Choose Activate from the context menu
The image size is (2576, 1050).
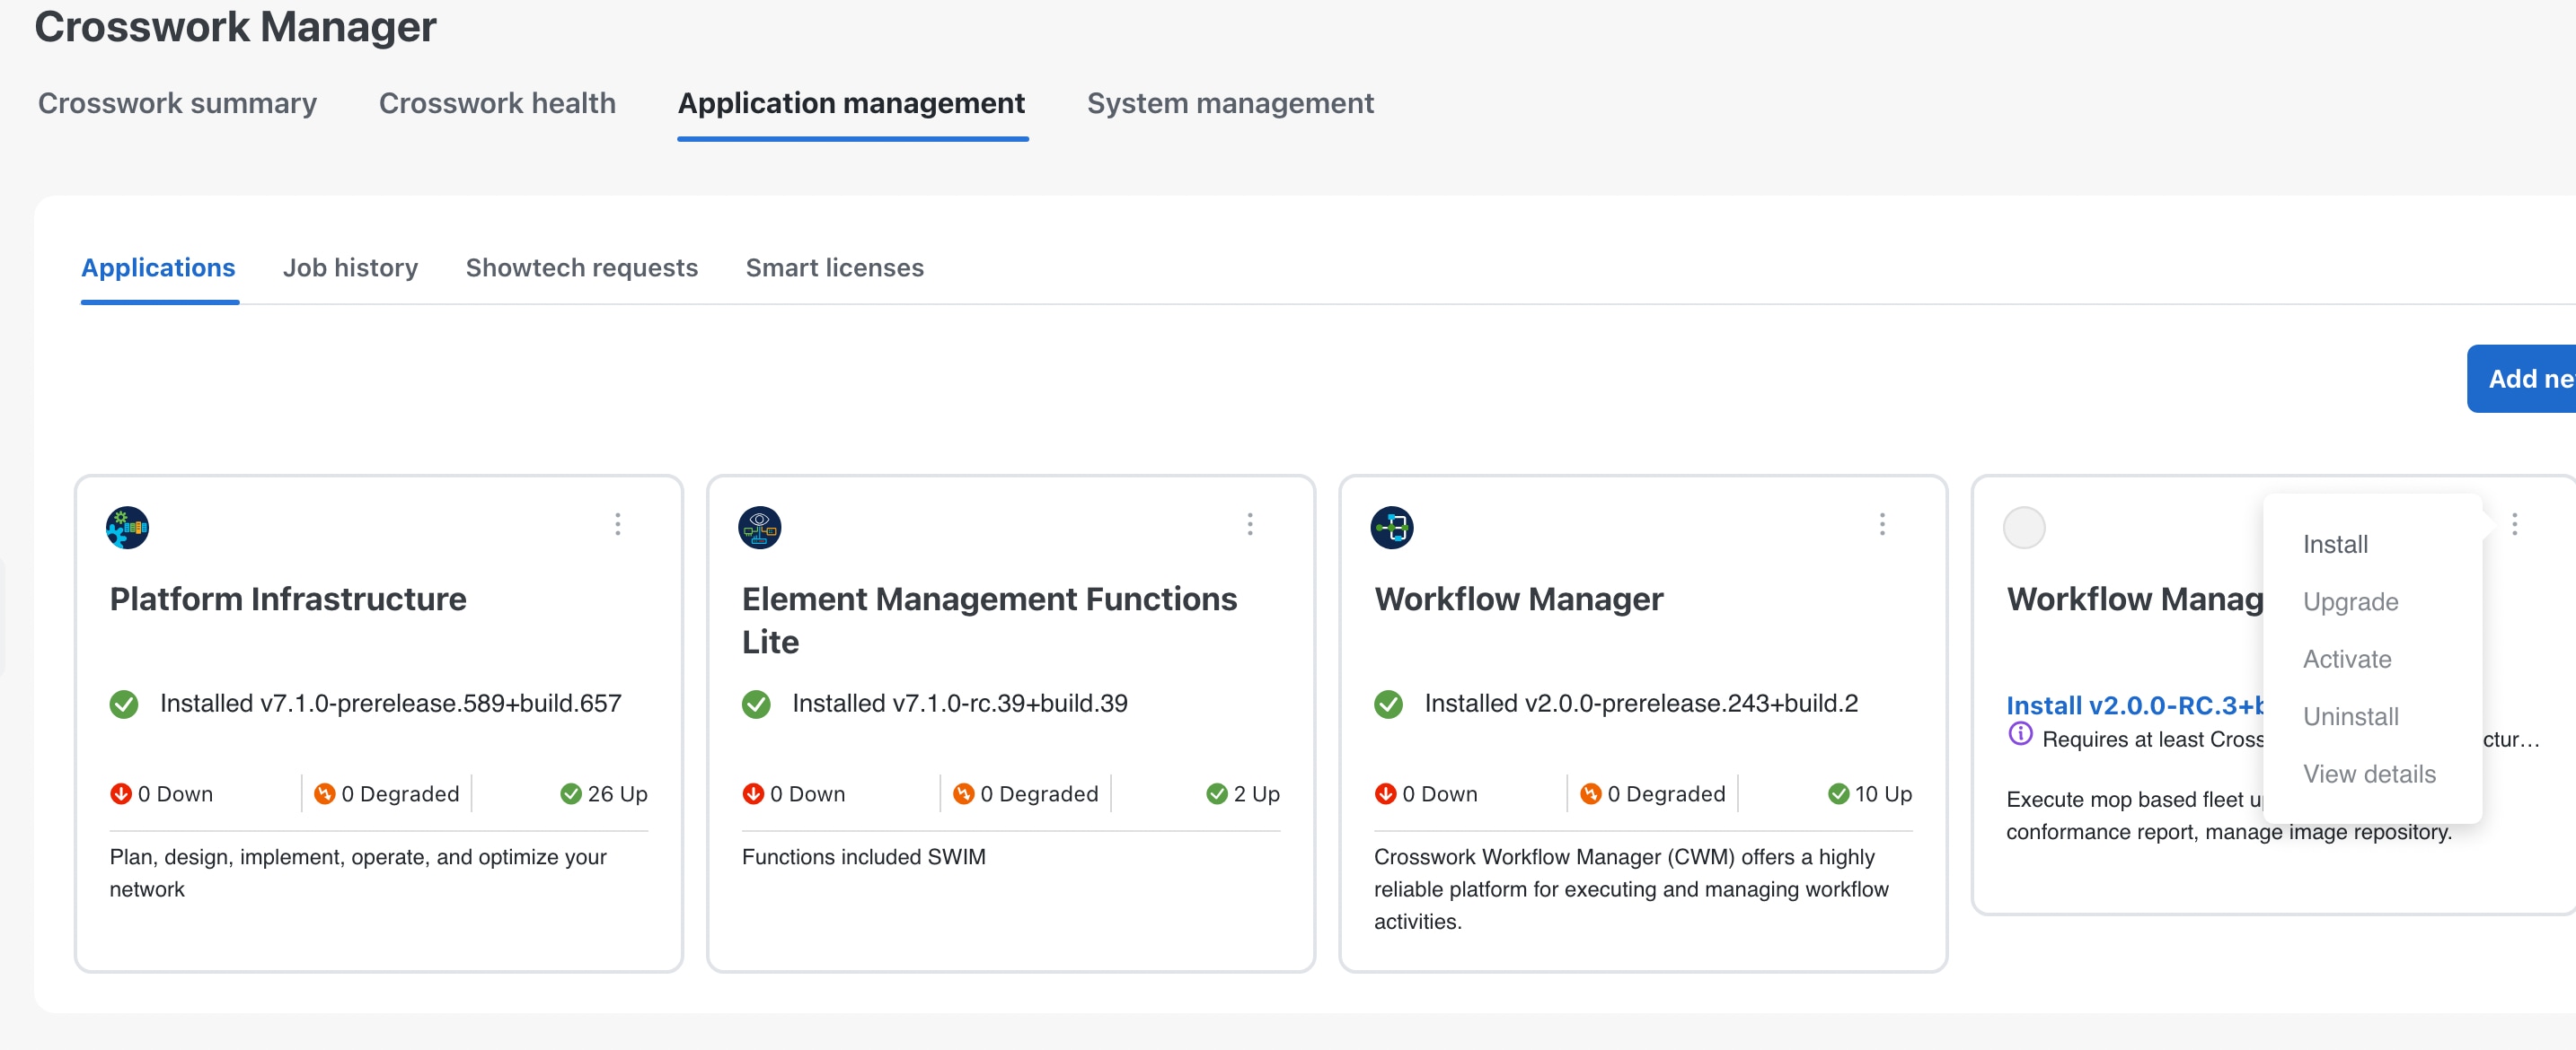click(2347, 659)
